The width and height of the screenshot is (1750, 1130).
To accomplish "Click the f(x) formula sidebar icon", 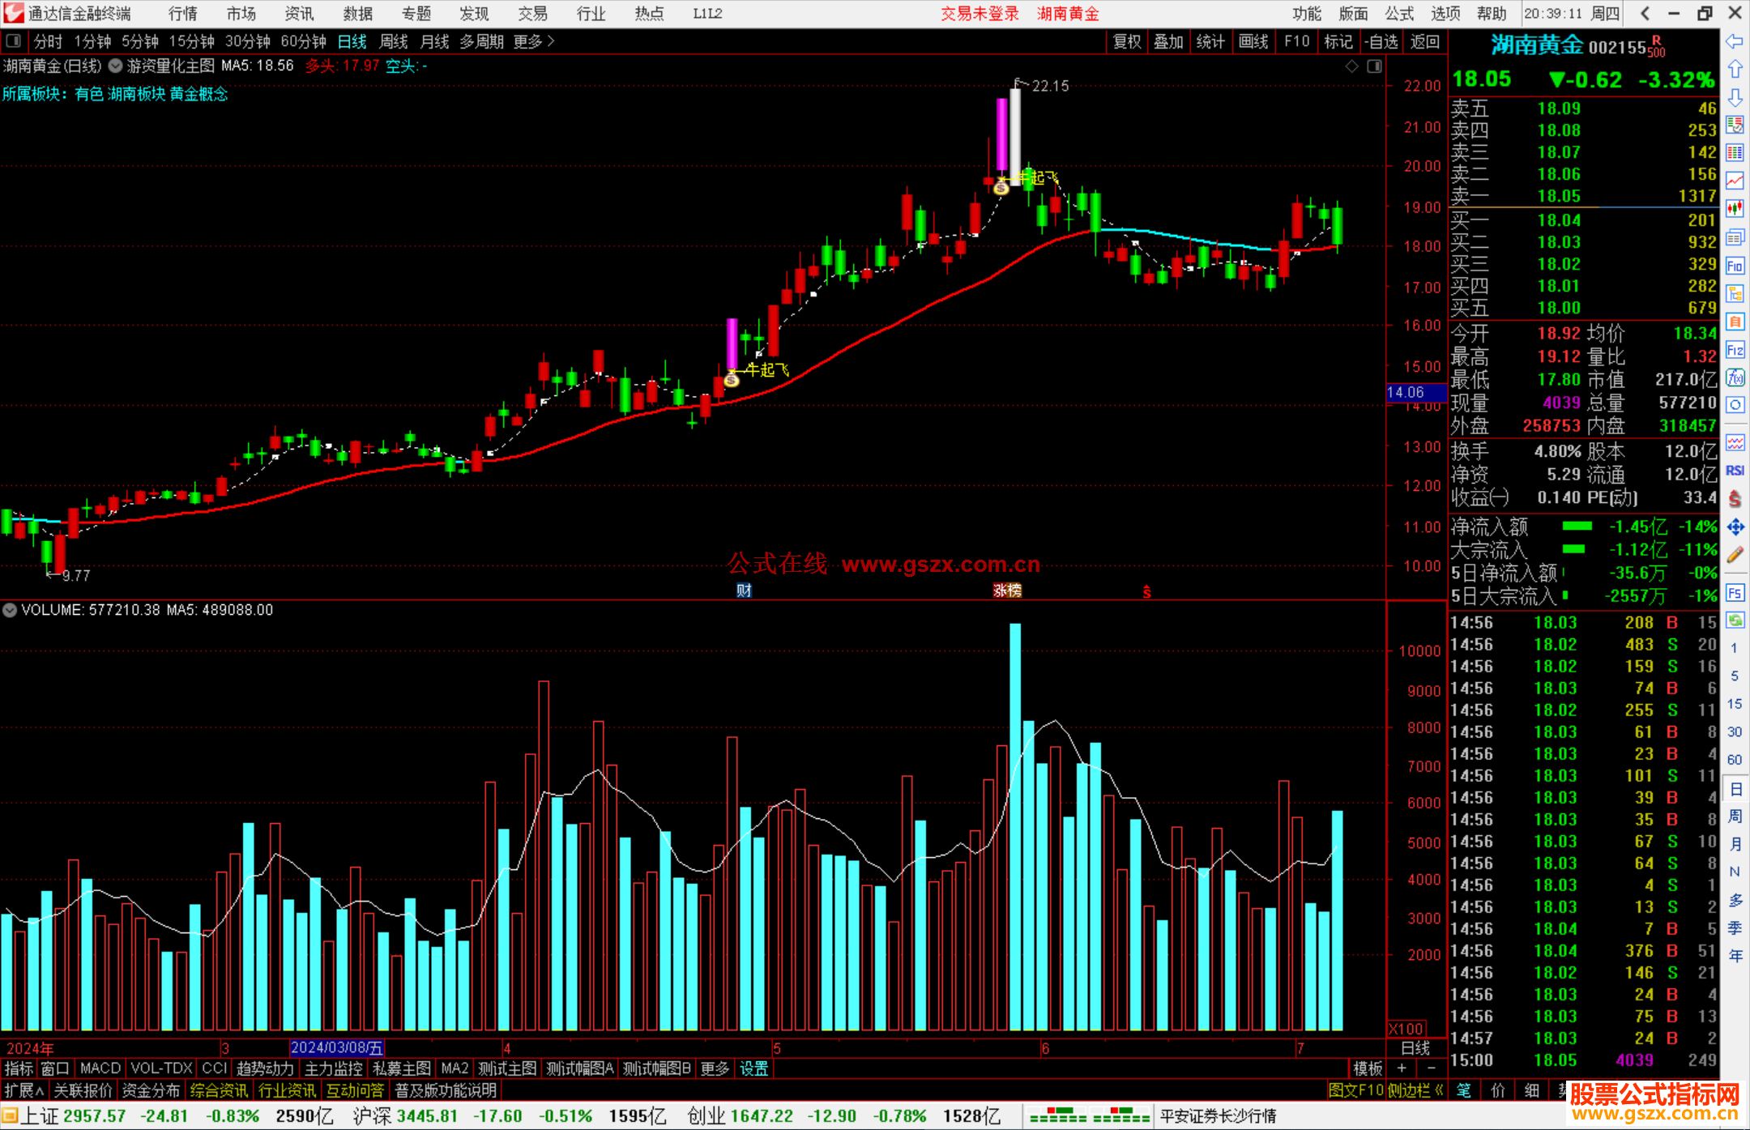I will [x=1735, y=377].
